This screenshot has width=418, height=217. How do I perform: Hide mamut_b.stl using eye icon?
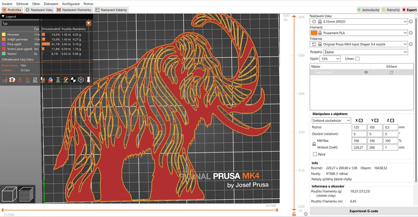366,72
